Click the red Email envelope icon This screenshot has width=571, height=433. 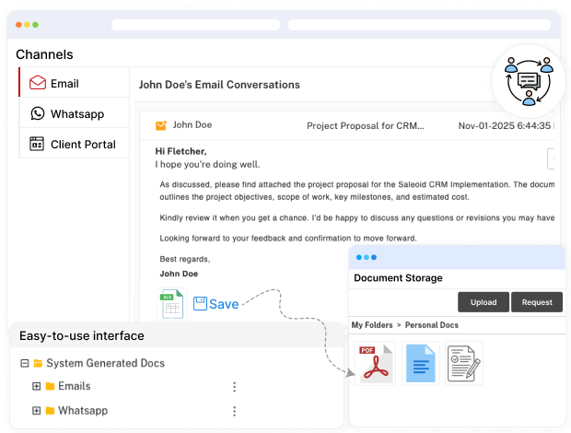38,83
